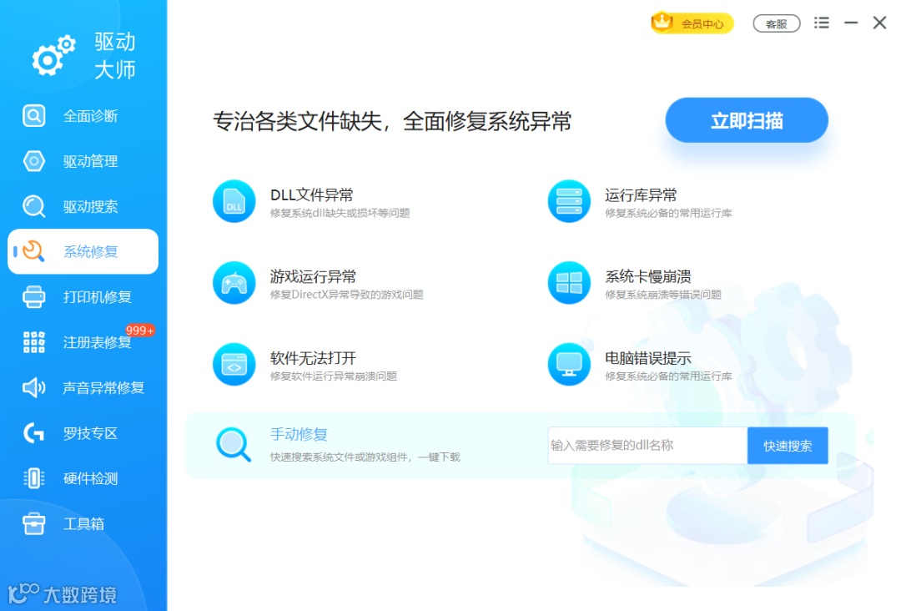This screenshot has height=611, width=901.
Task: Click the 运行库异常 title text
Action: point(641,194)
